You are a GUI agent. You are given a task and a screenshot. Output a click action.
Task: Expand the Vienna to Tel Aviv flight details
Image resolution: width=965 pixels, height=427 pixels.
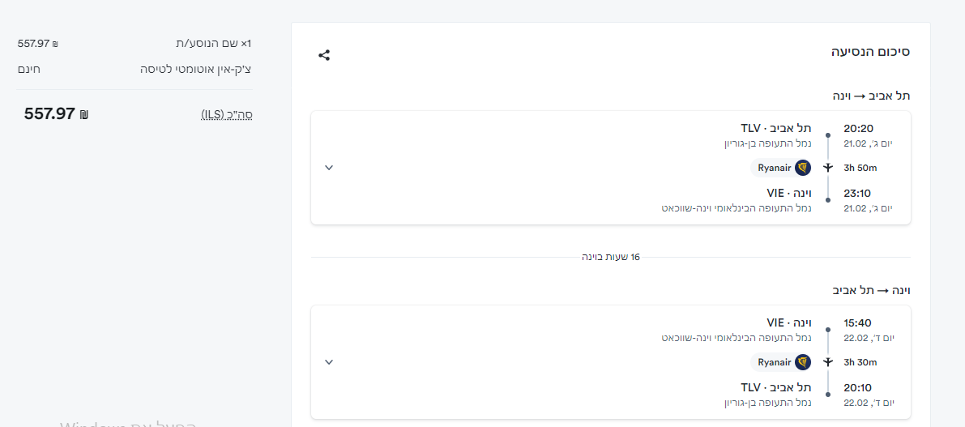329,362
